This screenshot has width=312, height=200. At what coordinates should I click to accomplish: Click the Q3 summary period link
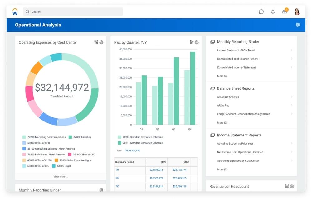pyautogui.click(x=117, y=186)
